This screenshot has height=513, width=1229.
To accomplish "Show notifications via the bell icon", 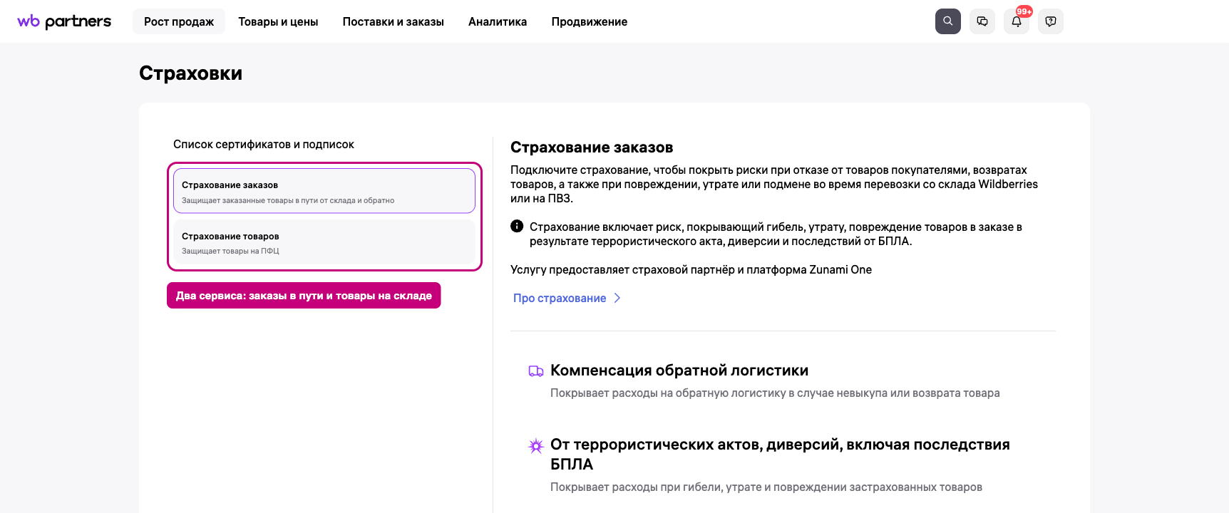I will tap(1017, 21).
